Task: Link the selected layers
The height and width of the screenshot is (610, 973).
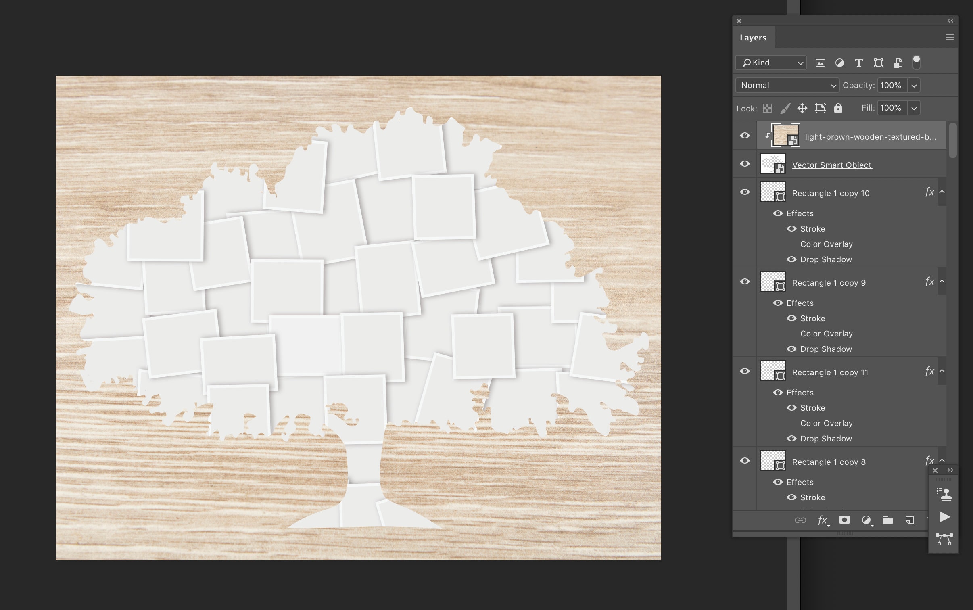Action: coord(800,520)
